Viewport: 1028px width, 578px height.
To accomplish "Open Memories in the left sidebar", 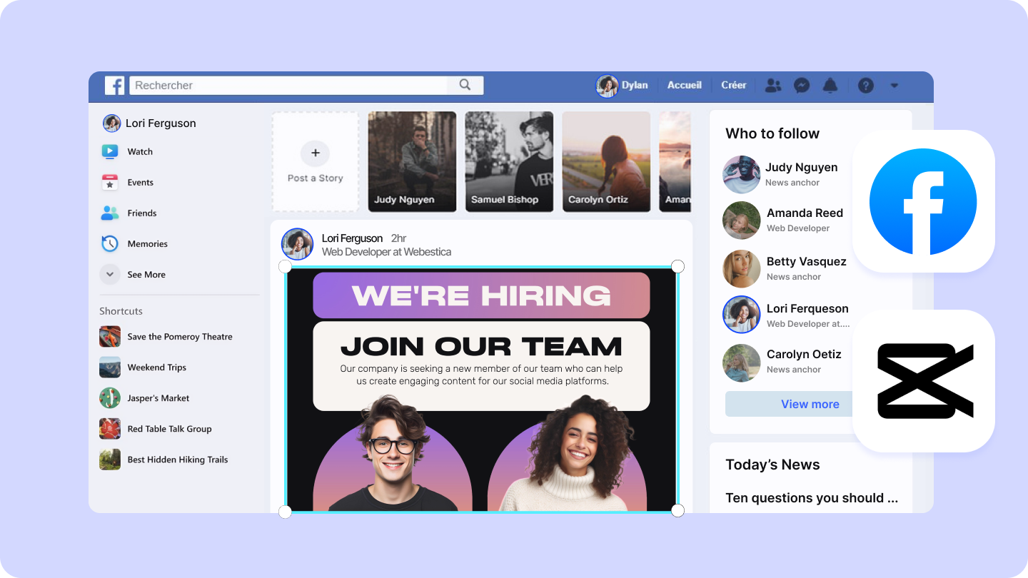I will (x=134, y=243).
